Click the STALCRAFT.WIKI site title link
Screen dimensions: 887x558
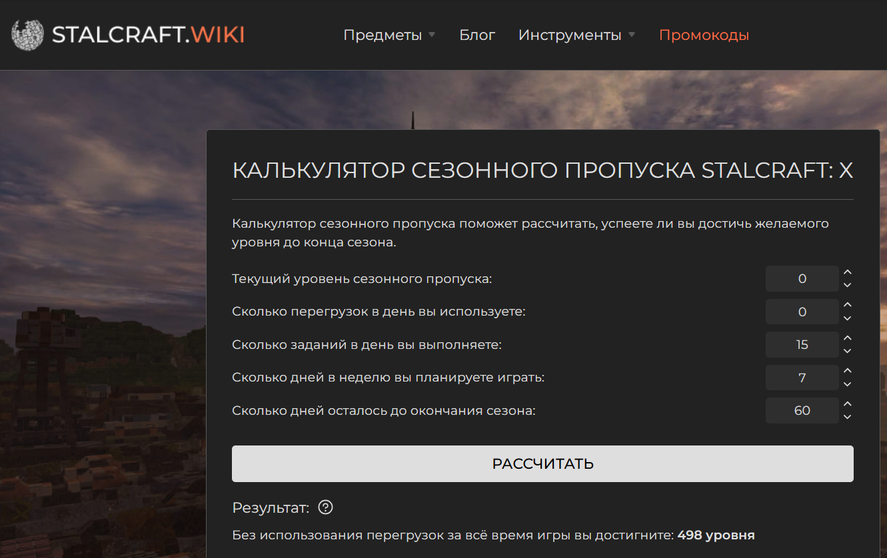point(148,35)
